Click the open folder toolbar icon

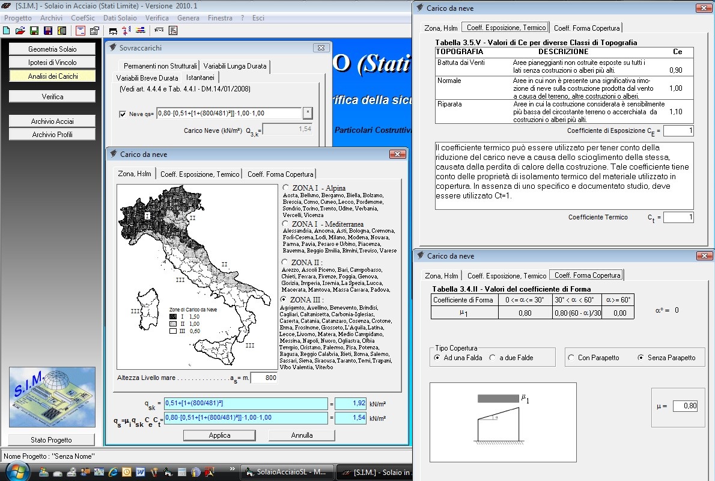pyautogui.click(x=20, y=31)
